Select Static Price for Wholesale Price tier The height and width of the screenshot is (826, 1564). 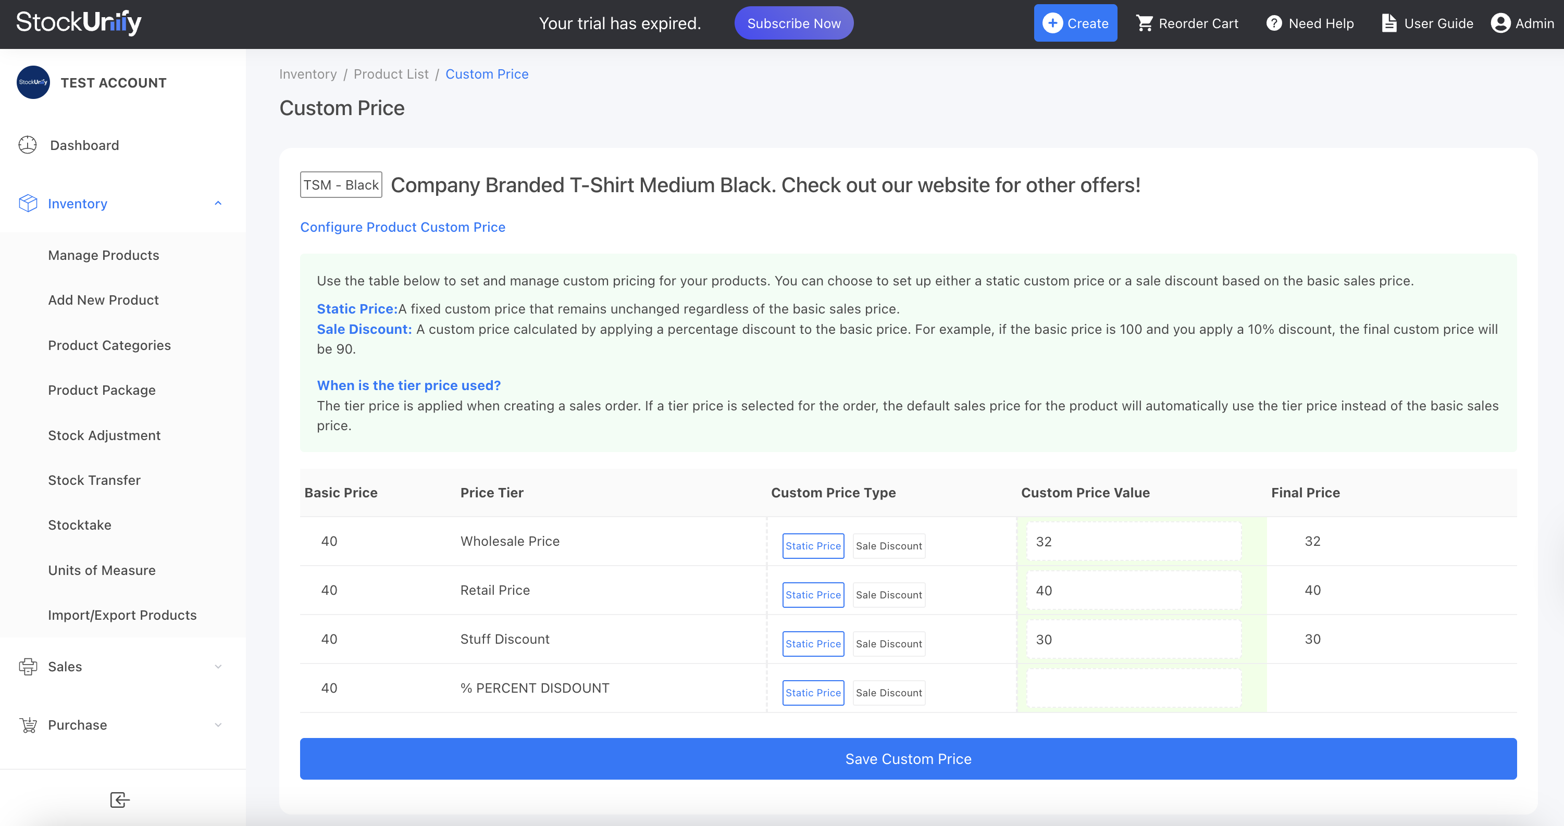pos(813,546)
